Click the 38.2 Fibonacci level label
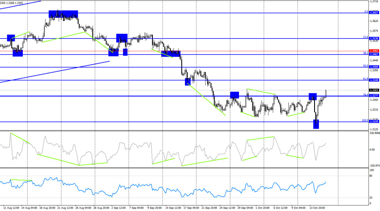 click(x=366, y=53)
